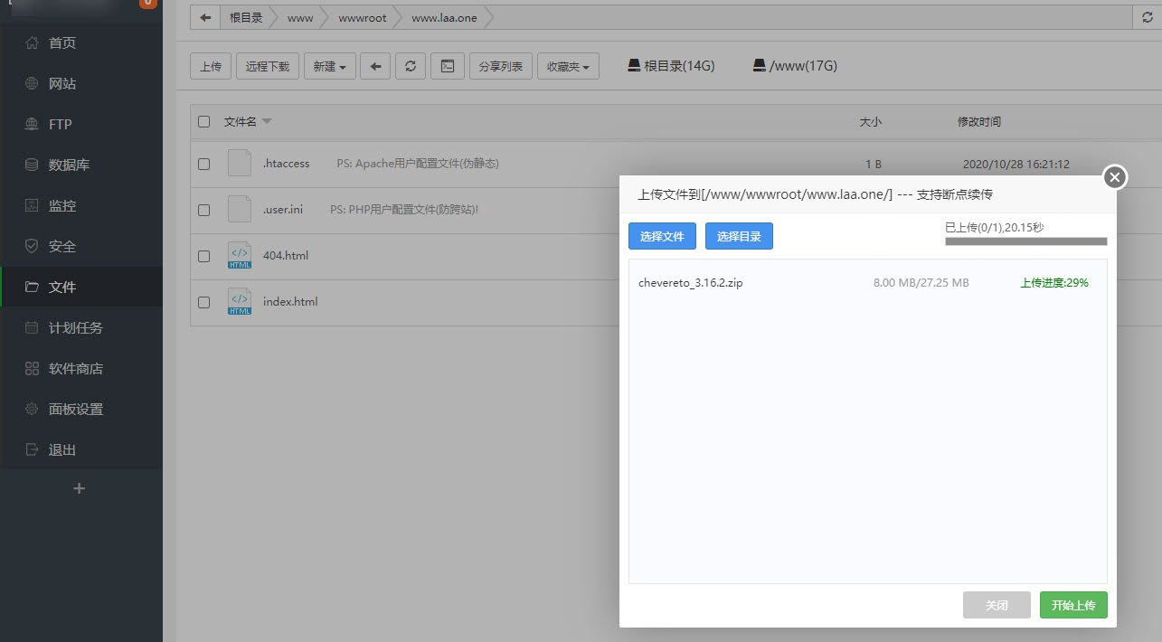The image size is (1162, 642).
Task: Open the terminal icon in toolbar
Action: tap(447, 66)
